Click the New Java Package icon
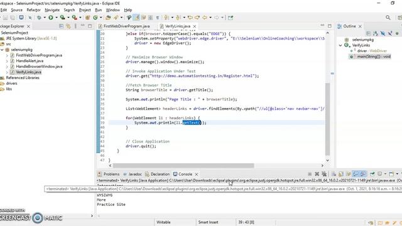The height and width of the screenshot is (226, 402). pos(87,18)
